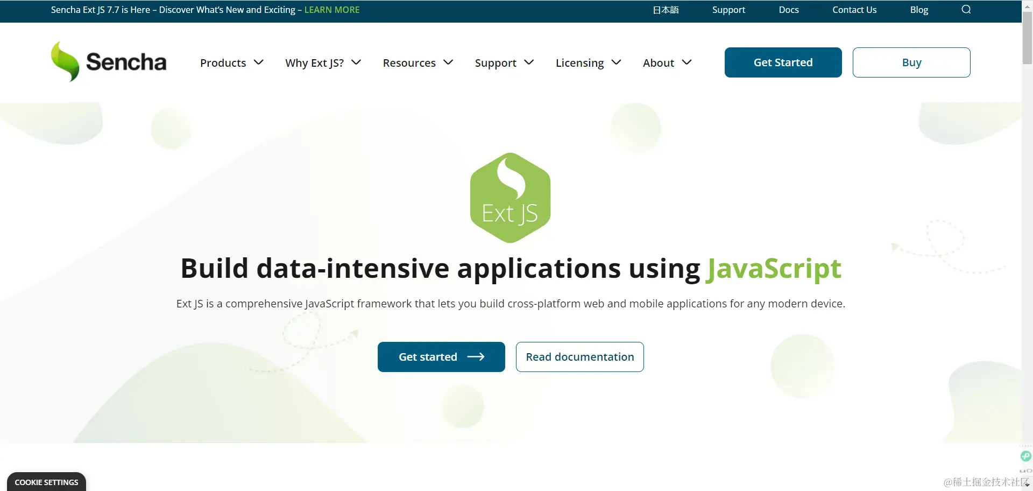The height and width of the screenshot is (491, 1033).
Task: Open the Contact Us link
Action: coord(854,10)
